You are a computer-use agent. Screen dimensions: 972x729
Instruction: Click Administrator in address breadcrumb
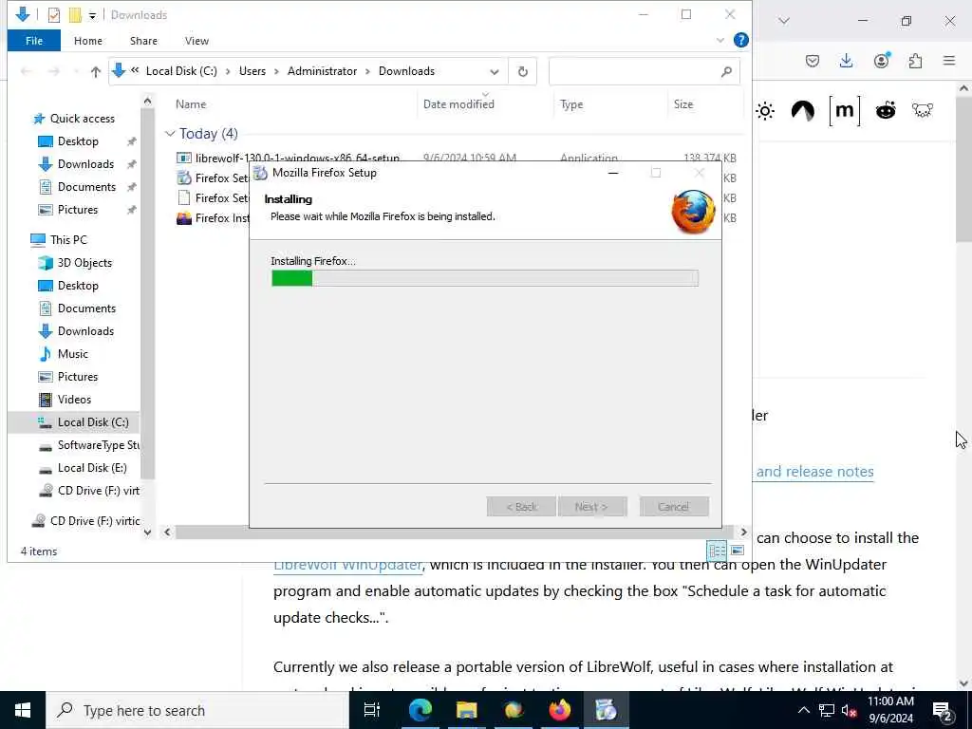(x=322, y=71)
